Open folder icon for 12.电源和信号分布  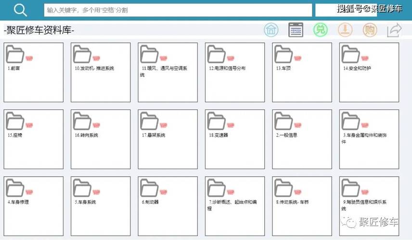217,54
